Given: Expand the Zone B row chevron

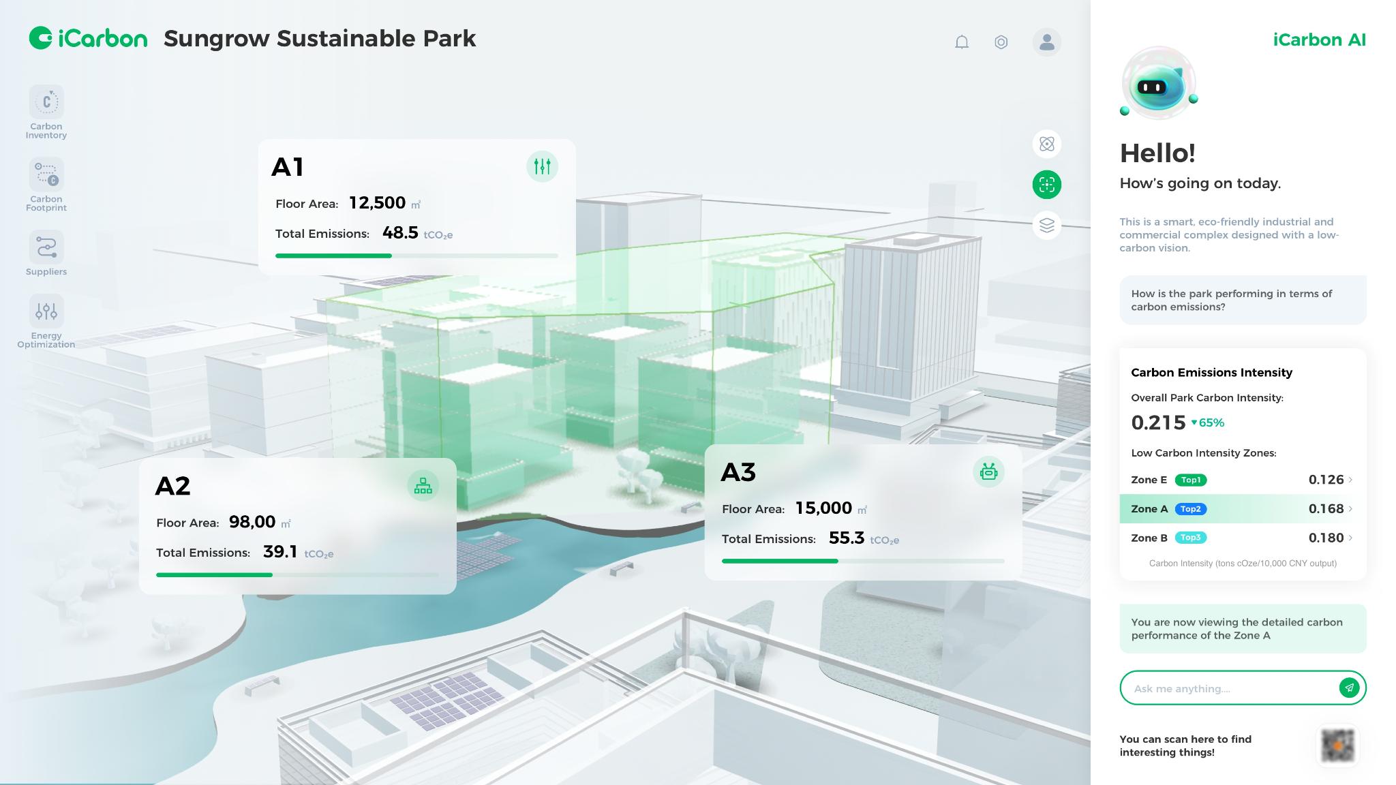Looking at the screenshot, I should [x=1350, y=538].
